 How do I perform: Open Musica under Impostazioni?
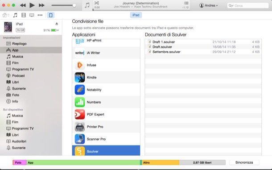tap(31, 56)
